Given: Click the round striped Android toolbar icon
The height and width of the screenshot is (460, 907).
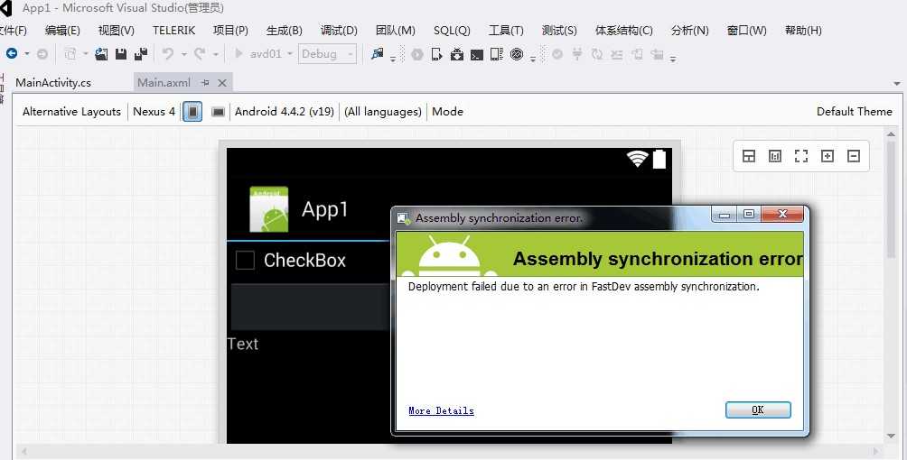Looking at the screenshot, I should (x=517, y=54).
